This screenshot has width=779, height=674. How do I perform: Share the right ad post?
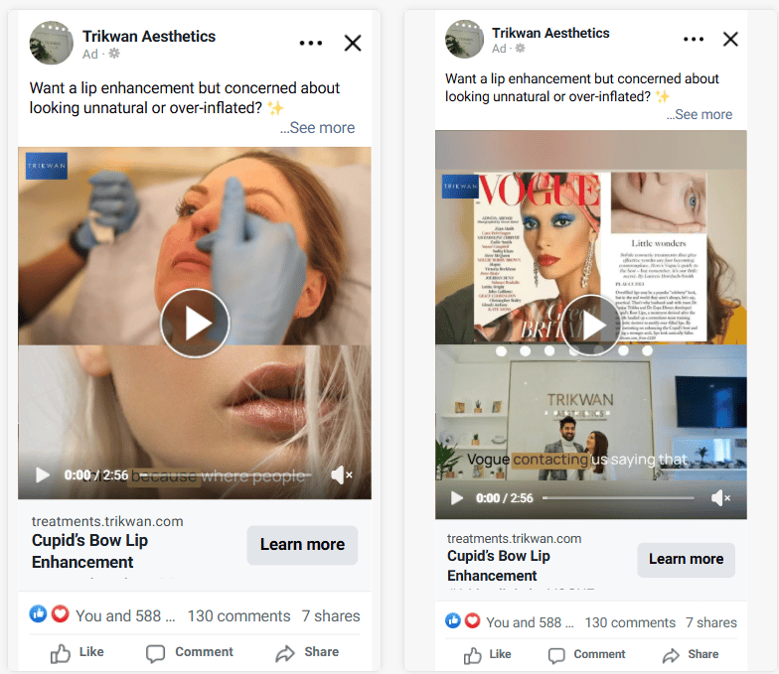(x=691, y=655)
